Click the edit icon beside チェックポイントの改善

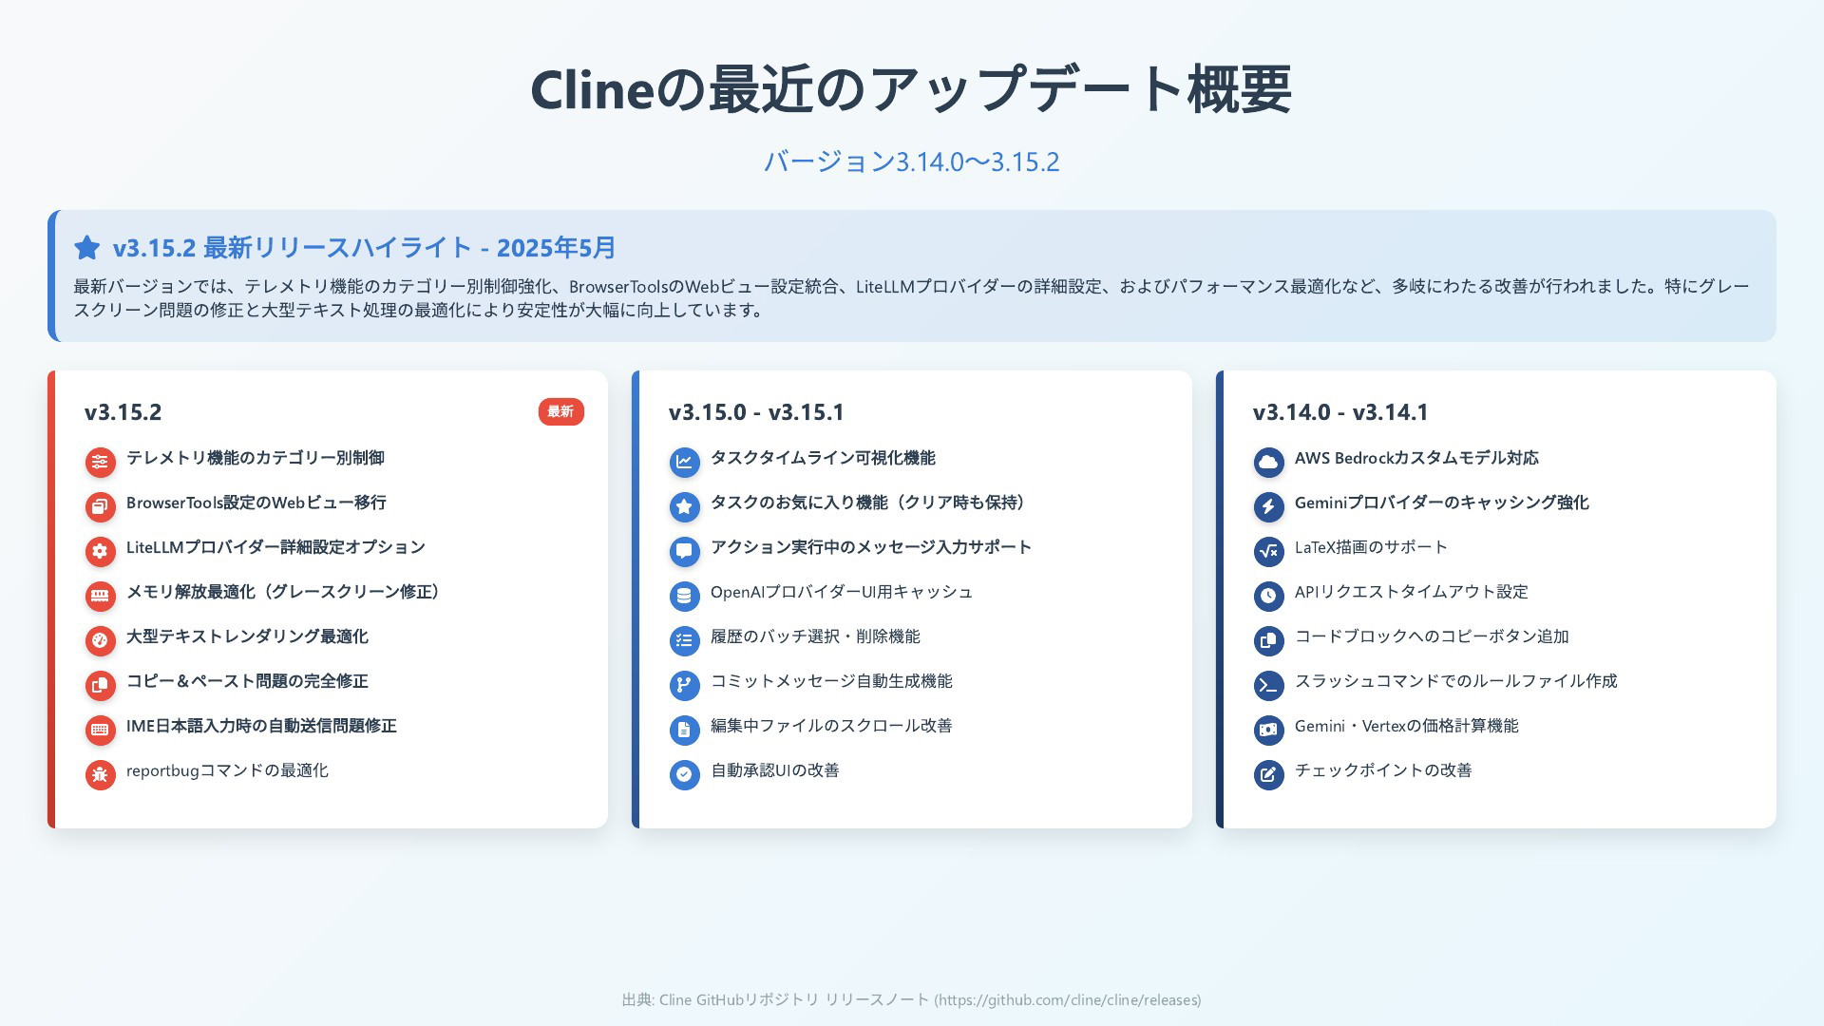tap(1268, 774)
